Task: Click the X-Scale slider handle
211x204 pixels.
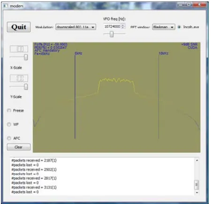Action: [26, 57]
